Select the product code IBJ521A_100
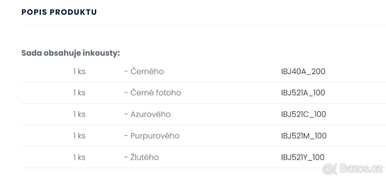 pyautogui.click(x=303, y=93)
